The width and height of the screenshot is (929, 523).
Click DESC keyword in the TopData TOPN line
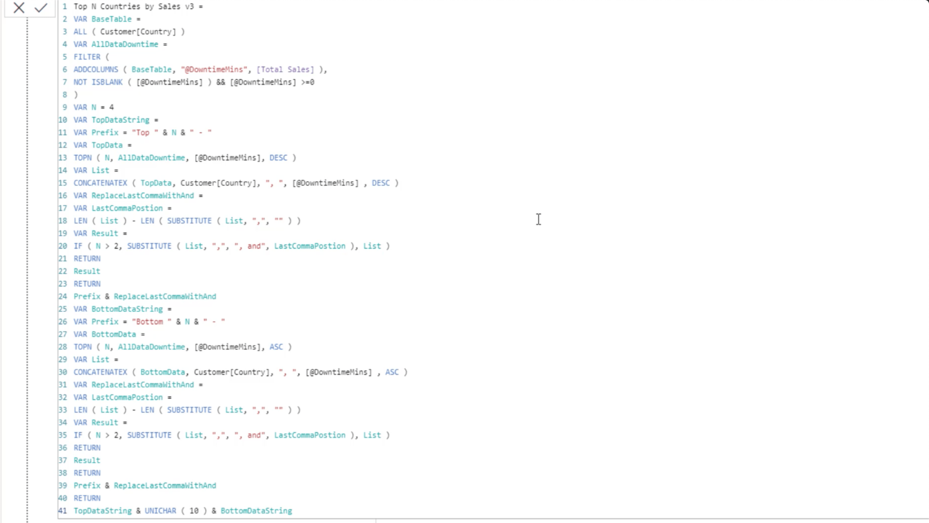(278, 158)
